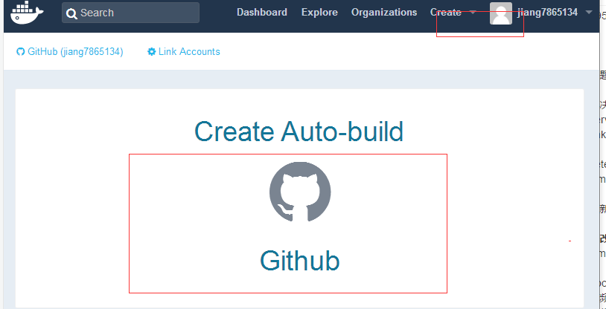
Task: Open the Create menu
Action: tap(446, 13)
